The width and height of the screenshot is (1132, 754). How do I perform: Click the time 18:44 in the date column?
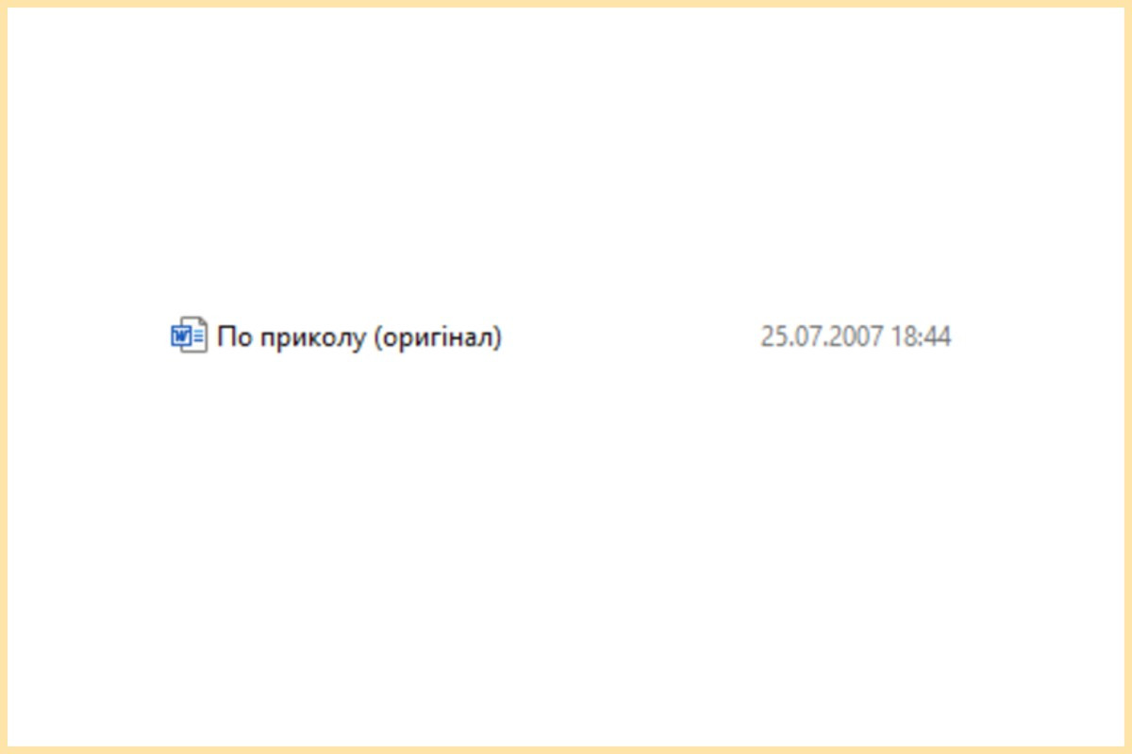[x=921, y=336]
